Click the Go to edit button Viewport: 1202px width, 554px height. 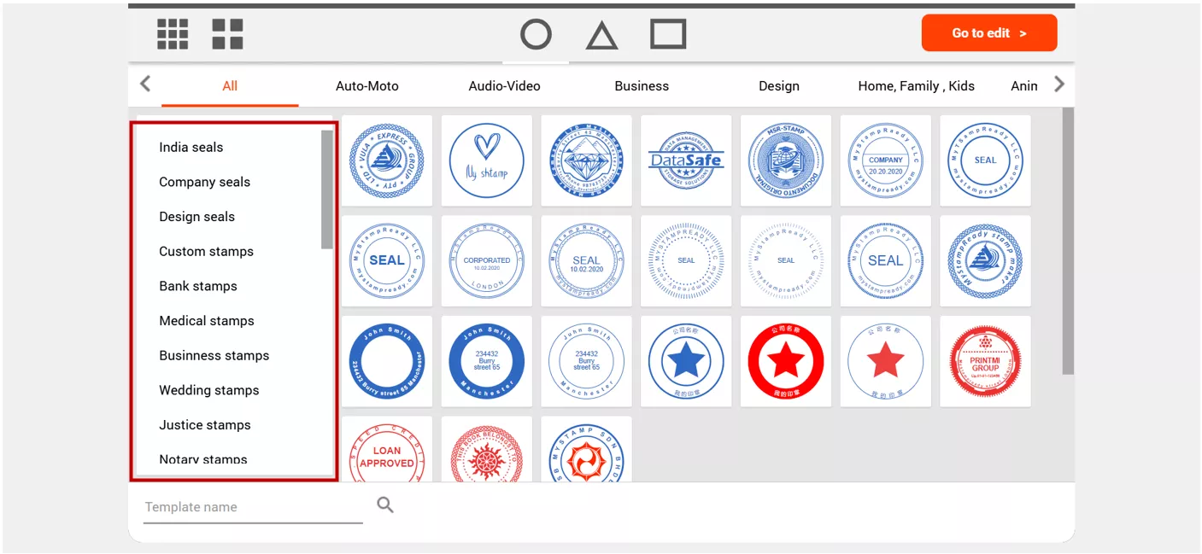(x=988, y=32)
